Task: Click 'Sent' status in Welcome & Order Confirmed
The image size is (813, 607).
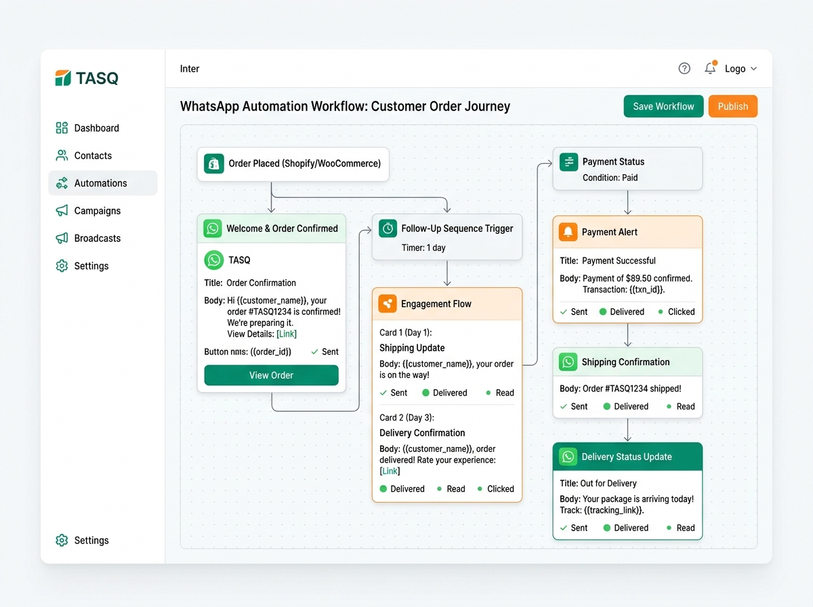Action: [325, 352]
